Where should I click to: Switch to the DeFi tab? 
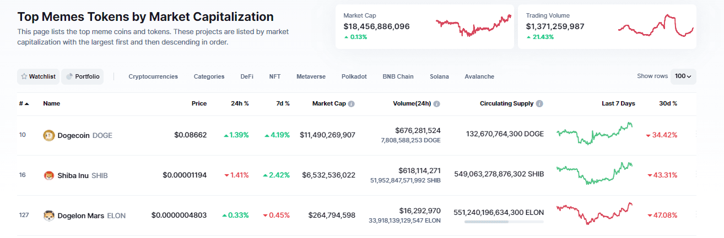(247, 76)
